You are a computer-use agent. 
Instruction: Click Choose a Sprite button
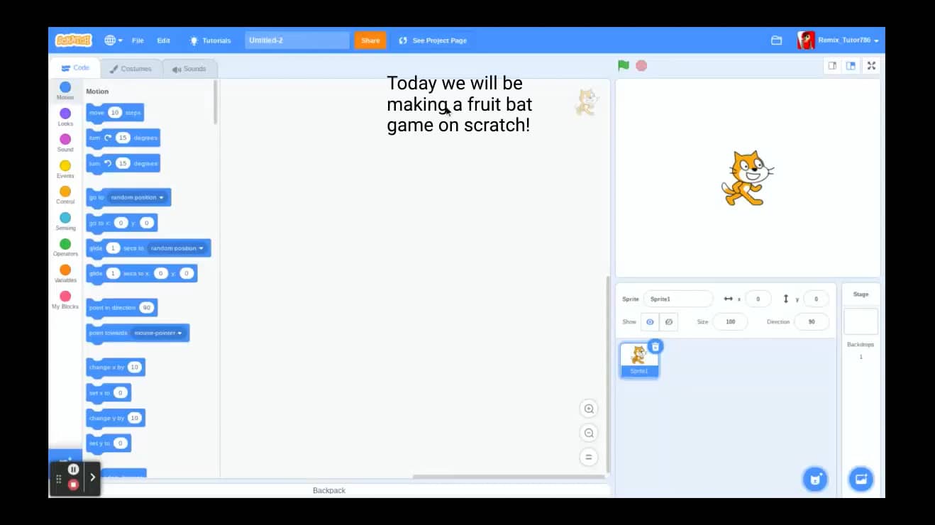click(x=815, y=479)
